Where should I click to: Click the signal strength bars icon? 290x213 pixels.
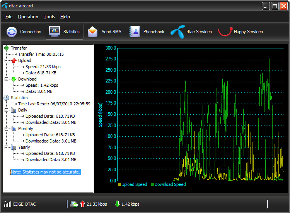tap(7, 204)
